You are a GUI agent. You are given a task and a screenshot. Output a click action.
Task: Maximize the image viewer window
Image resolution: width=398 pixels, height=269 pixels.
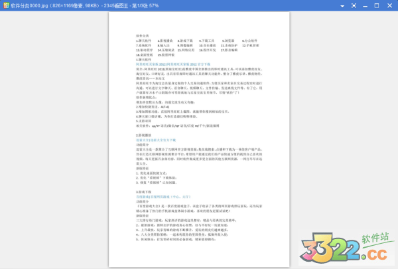pos(377,5)
